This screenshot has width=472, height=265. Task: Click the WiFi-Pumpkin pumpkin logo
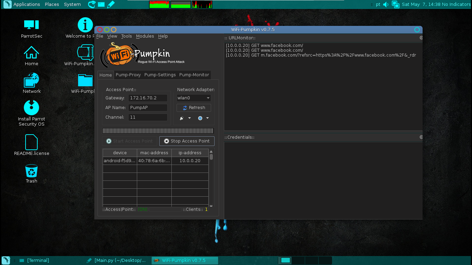point(120,55)
